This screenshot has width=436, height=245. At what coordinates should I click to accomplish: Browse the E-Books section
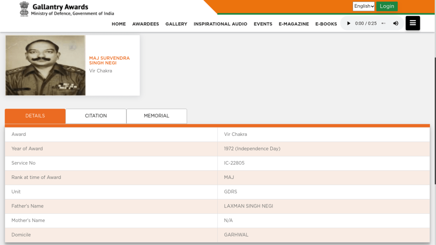pyautogui.click(x=326, y=24)
